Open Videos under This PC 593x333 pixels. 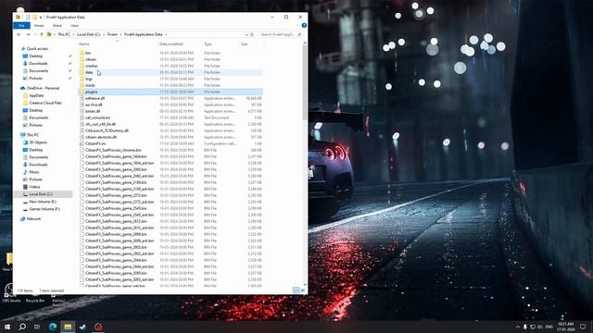(34, 187)
